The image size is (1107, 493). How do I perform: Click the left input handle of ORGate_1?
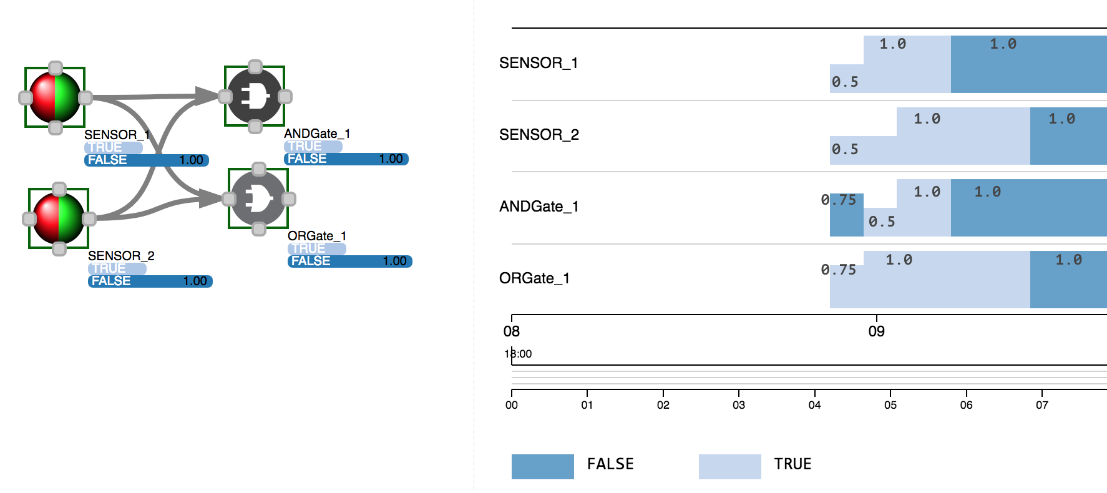pyautogui.click(x=229, y=199)
